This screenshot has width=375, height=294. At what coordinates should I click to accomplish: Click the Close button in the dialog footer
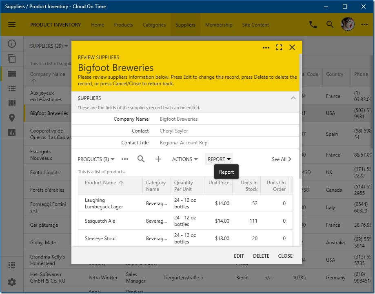tap(285, 256)
